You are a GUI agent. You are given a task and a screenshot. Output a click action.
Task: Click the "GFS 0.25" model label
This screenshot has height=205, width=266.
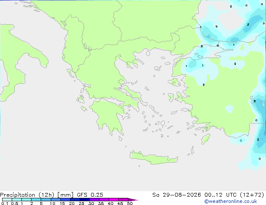pyautogui.click(x=90, y=195)
